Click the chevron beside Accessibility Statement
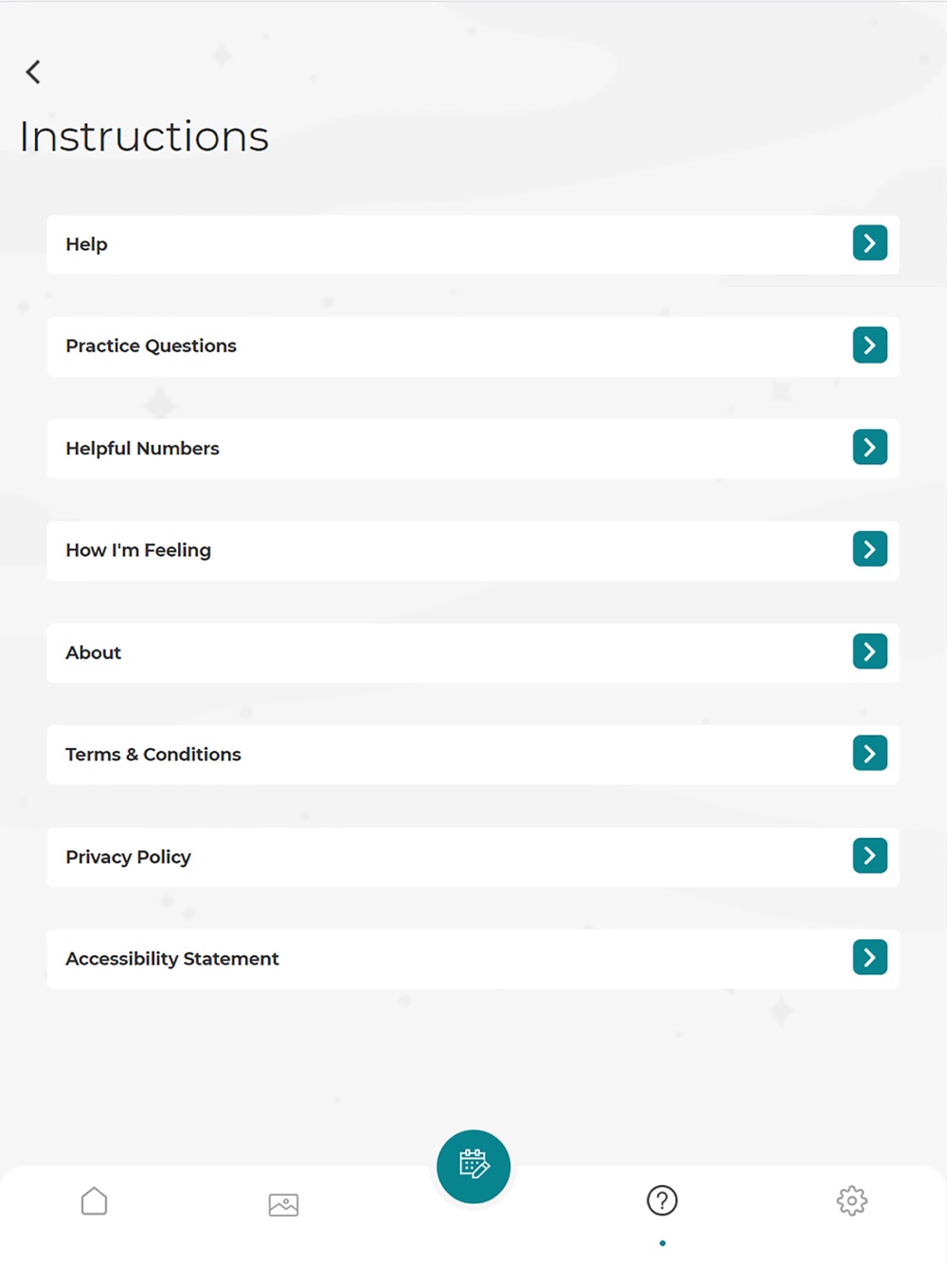947x1263 pixels. click(870, 957)
